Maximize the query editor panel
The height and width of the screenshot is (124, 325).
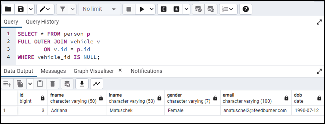(x=319, y=22)
